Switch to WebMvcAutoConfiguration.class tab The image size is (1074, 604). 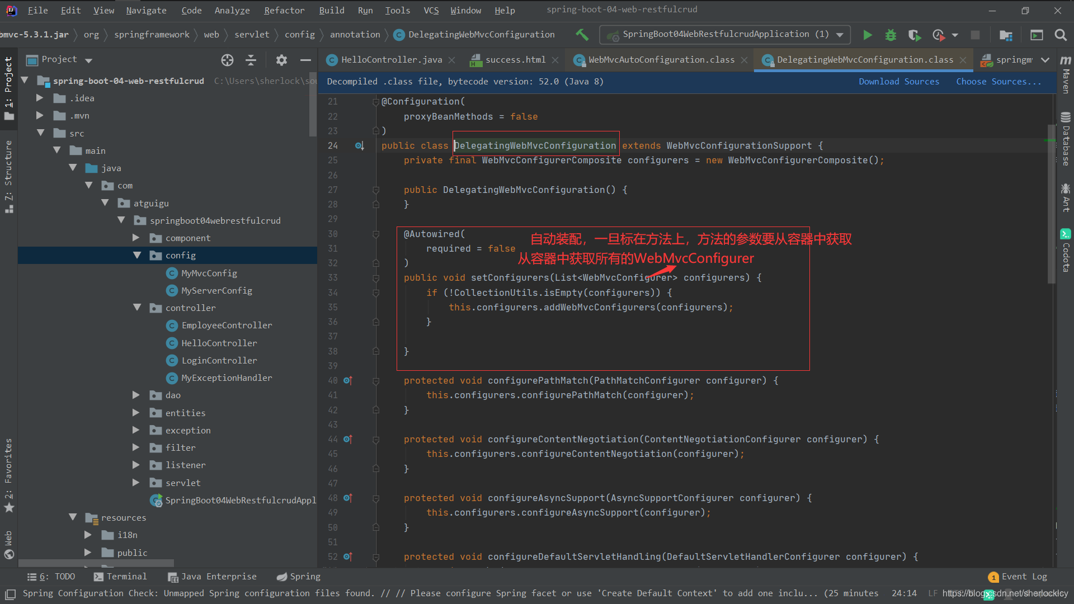coord(661,60)
